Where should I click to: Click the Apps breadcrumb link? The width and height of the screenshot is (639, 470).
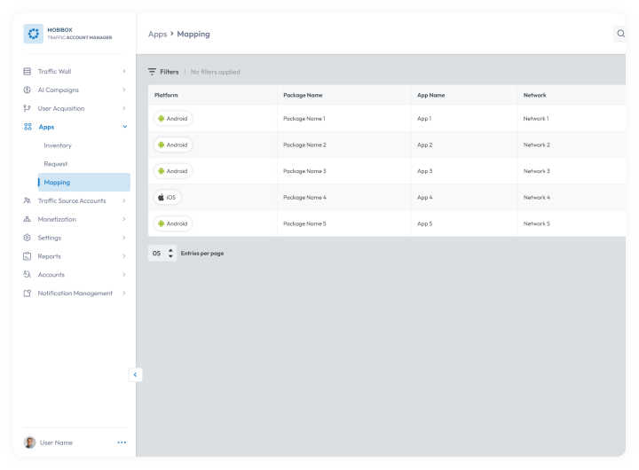[x=157, y=35]
